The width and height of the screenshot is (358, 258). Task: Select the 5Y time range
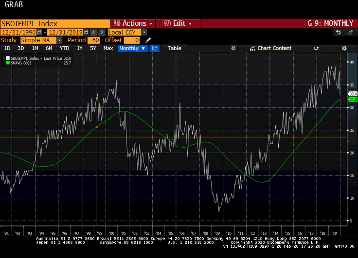click(92, 48)
